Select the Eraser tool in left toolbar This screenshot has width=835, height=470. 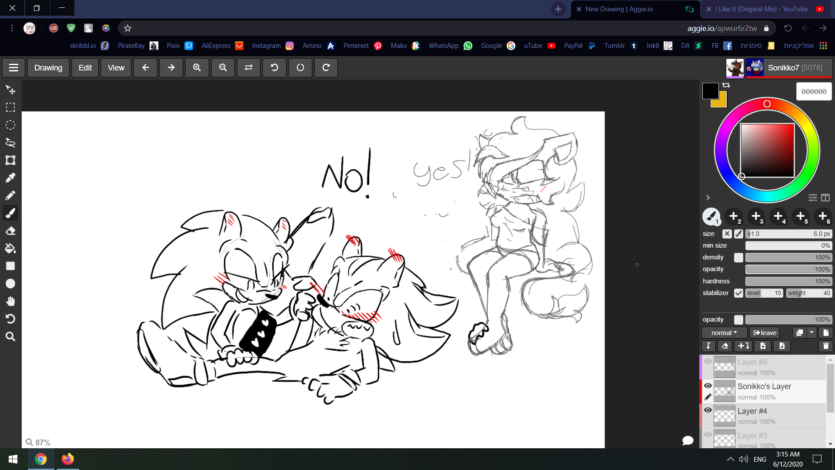10,231
